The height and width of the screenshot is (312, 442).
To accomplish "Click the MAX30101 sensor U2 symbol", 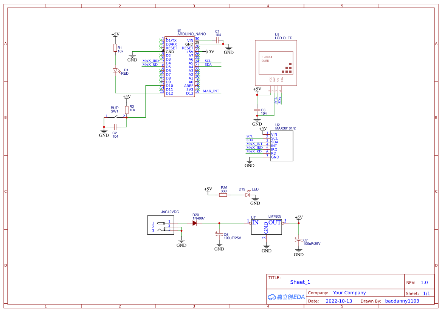I will [281, 145].
